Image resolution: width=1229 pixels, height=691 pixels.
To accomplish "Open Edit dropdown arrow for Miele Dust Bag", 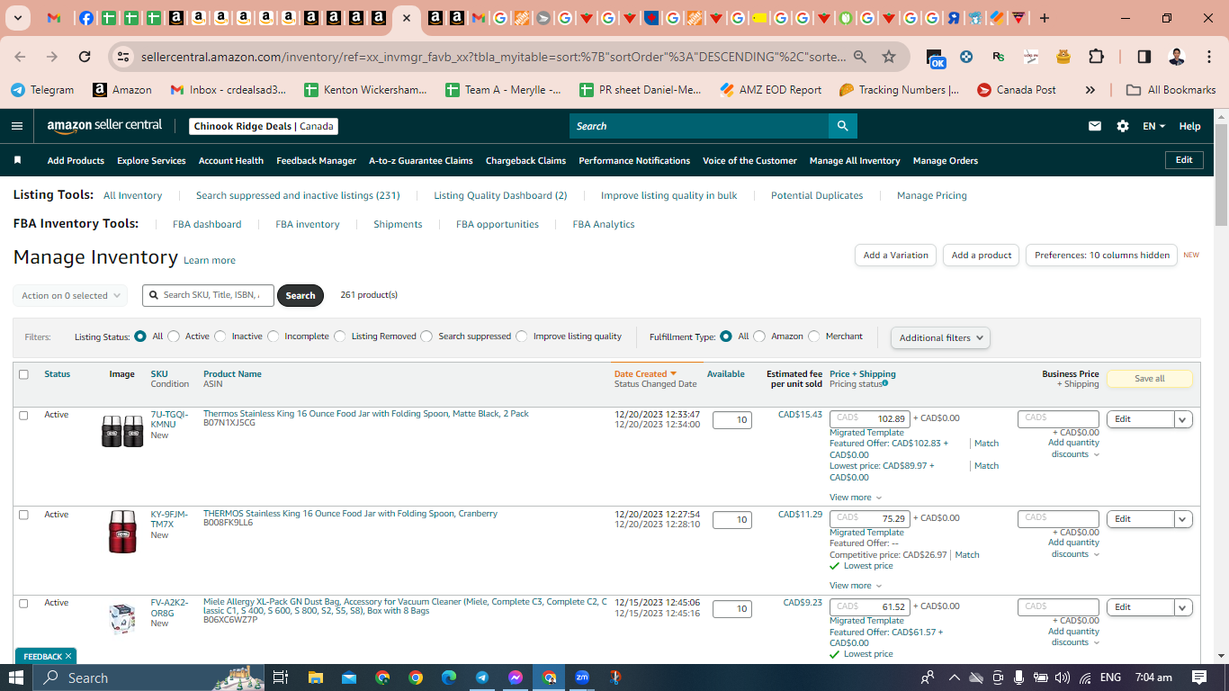I will pos(1183,607).
